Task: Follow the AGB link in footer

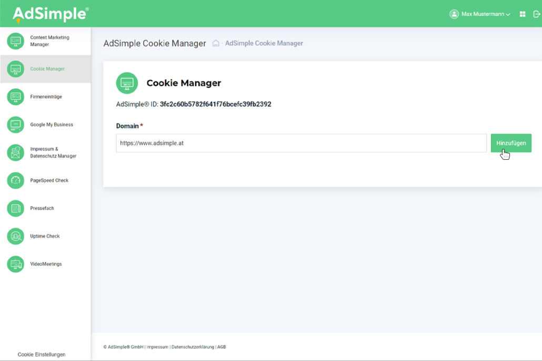Action: [222, 347]
